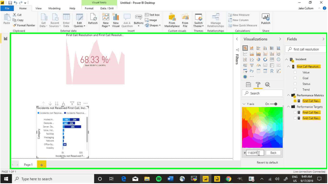
Task: Pick the slicer visualization icon
Action: point(245,71)
